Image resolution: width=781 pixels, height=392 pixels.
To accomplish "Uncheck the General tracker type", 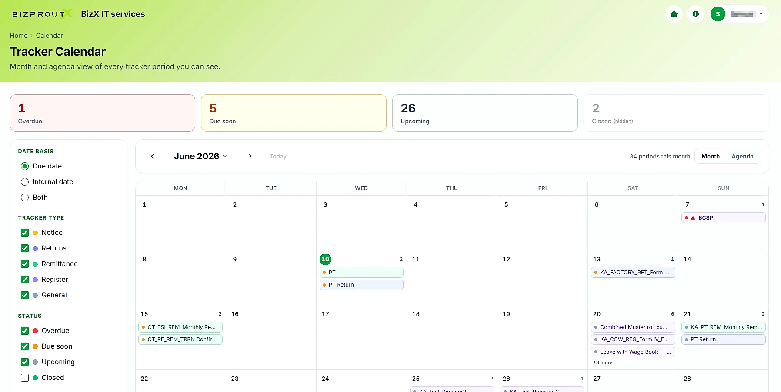I will point(25,295).
